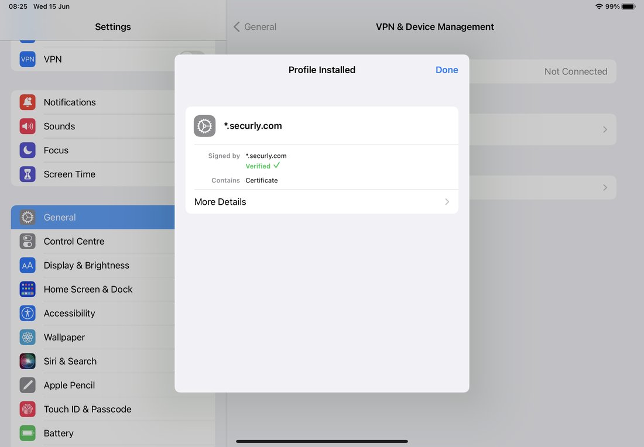Image resolution: width=644 pixels, height=447 pixels.
Task: Tap the green Verified checkmark
Action: (276, 166)
